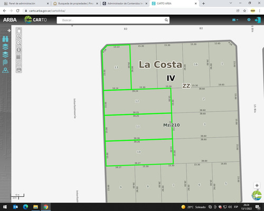This screenshot has width=264, height=211.
Task: Click the share page icon
Action: 238,11
